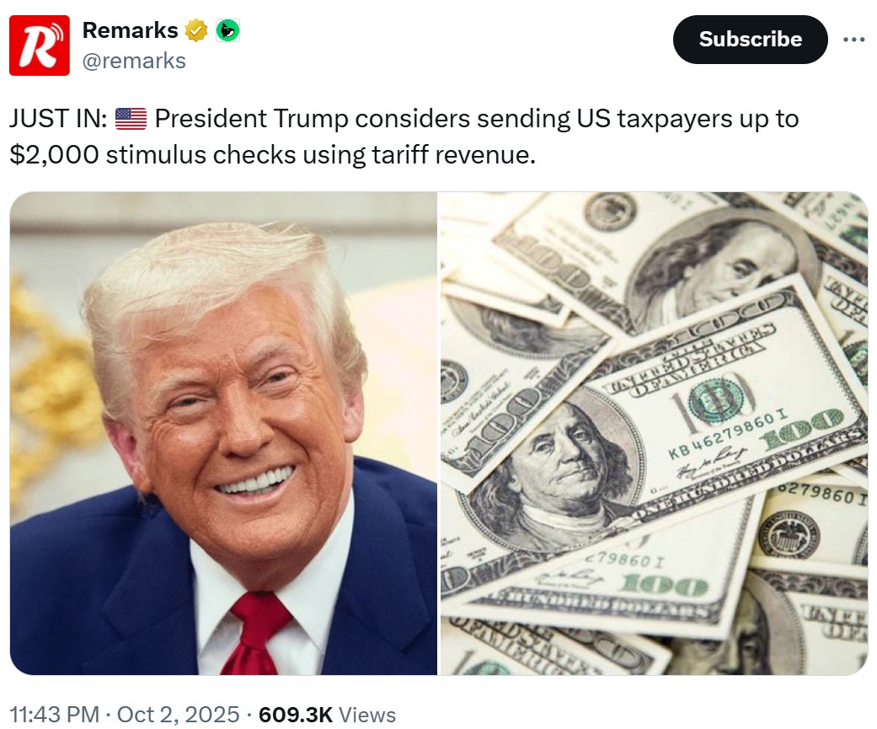Select the "$2,000 stimulus checks" text line

(152, 154)
